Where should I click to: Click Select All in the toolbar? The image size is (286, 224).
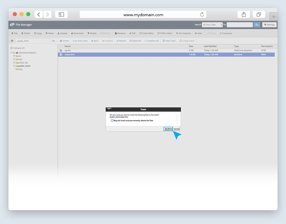click(x=135, y=41)
